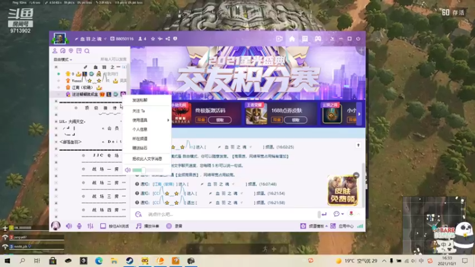Open the video camera icon in header
This screenshot has height=267, width=475.
click(279, 39)
